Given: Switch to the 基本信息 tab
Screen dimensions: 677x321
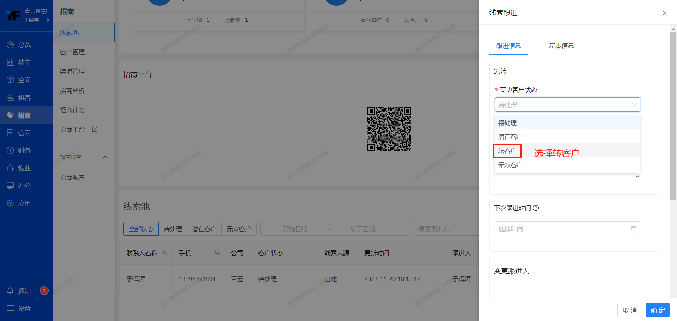Looking at the screenshot, I should click(561, 46).
